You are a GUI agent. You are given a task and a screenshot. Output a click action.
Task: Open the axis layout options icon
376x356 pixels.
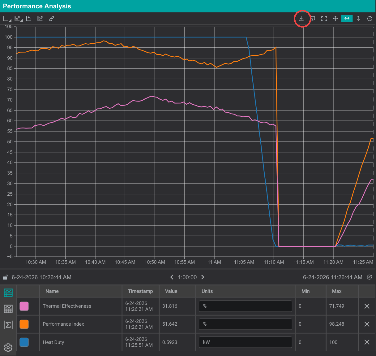pos(7,19)
